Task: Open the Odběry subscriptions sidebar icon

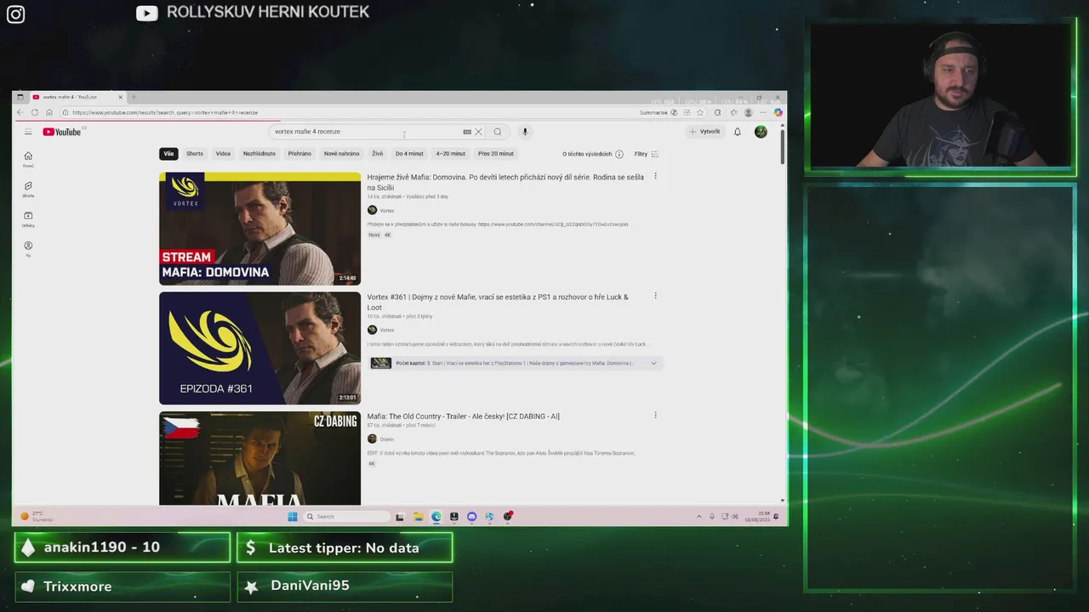Action: click(28, 219)
